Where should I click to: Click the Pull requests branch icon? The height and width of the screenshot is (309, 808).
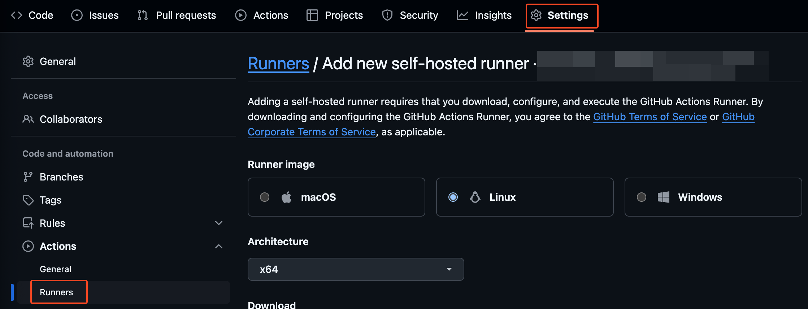click(143, 15)
